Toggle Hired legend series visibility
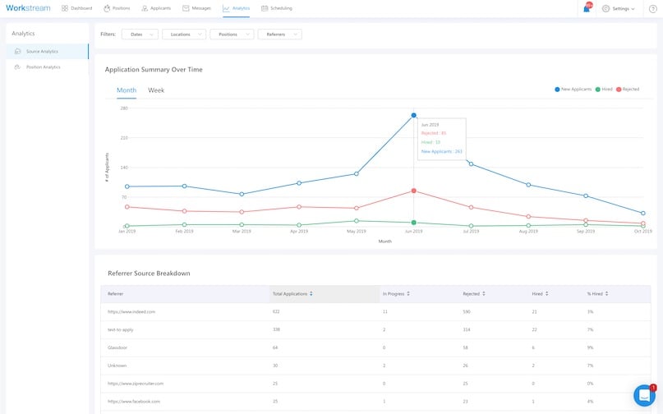Screen dimensions: 663x414 pos(604,89)
